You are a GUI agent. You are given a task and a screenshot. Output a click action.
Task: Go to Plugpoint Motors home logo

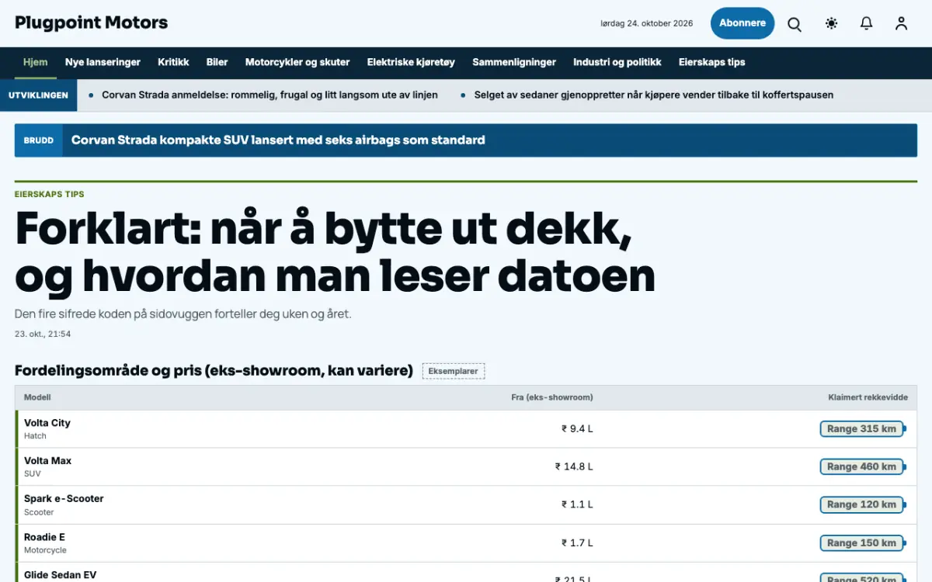[92, 23]
